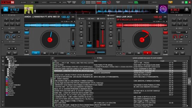Sort files by Artist column header
Screen dimensions: 192x108
tap(95, 61)
